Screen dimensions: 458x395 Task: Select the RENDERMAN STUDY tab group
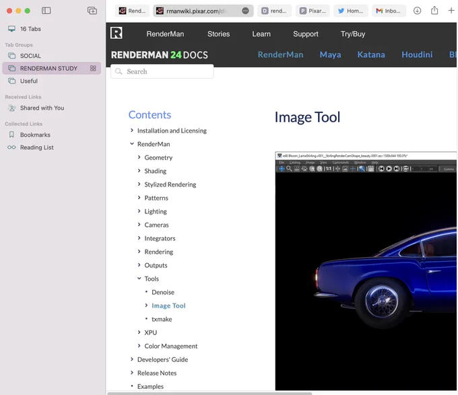tap(51, 68)
